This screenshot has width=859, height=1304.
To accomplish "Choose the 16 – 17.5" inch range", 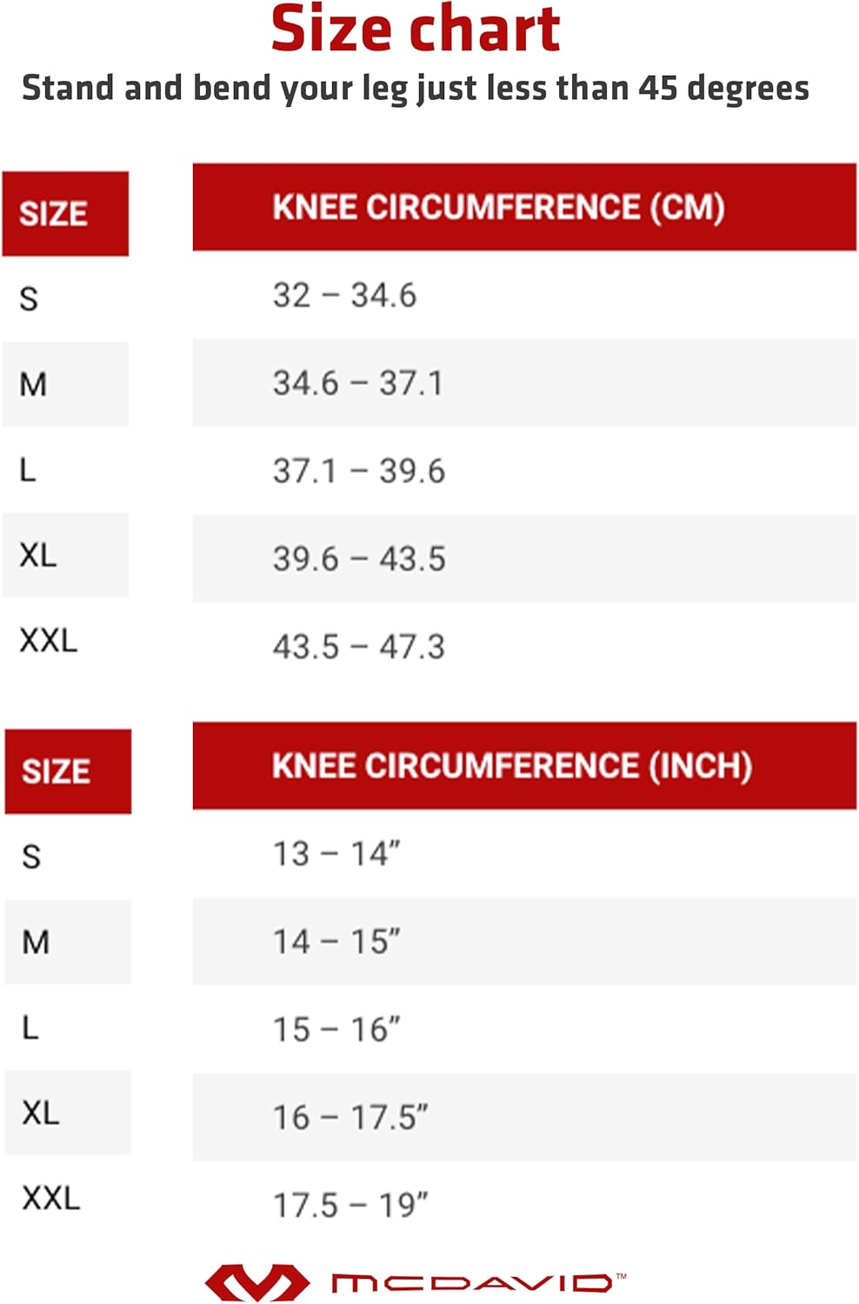I will click(x=350, y=1117).
